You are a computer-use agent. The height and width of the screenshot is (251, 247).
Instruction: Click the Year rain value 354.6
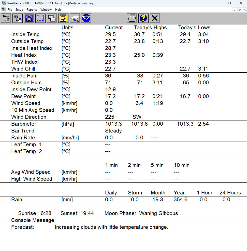181,200
